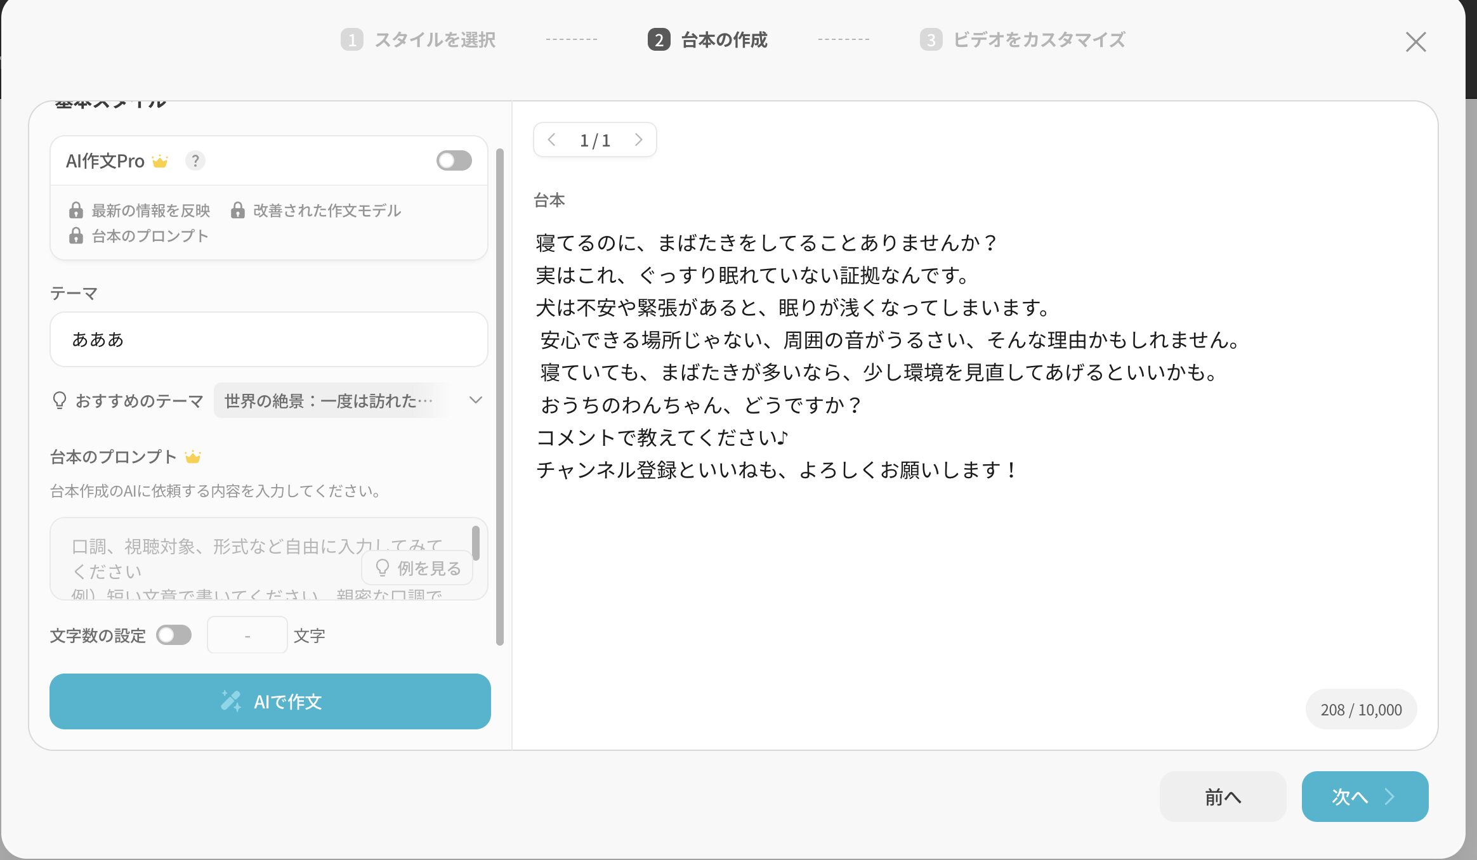Click the step 3 number badge
The width and height of the screenshot is (1477, 860).
pyautogui.click(x=931, y=40)
